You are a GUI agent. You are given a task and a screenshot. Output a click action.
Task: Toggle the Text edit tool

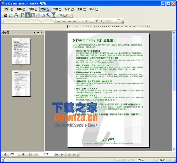[x=53, y=15]
